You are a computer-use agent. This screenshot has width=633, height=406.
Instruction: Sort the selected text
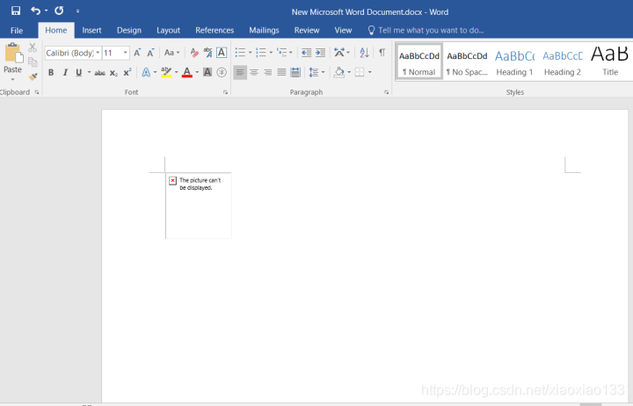click(x=364, y=53)
